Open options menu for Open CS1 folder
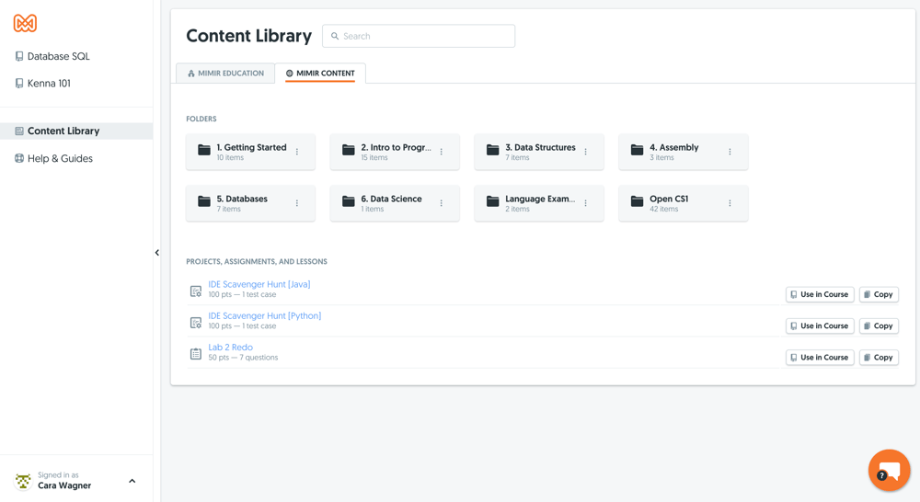Image resolution: width=920 pixels, height=502 pixels. coord(730,203)
